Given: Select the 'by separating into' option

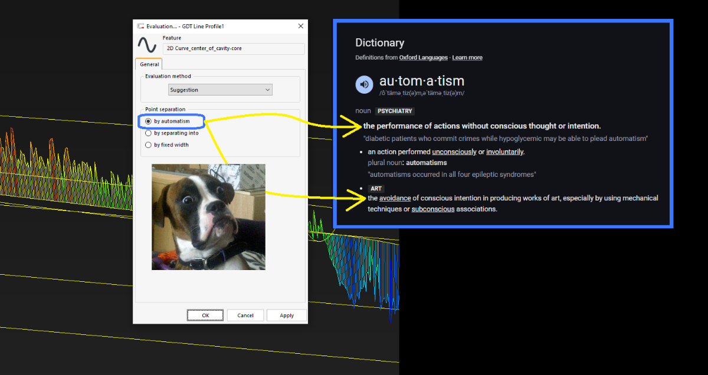Looking at the screenshot, I should [148, 133].
